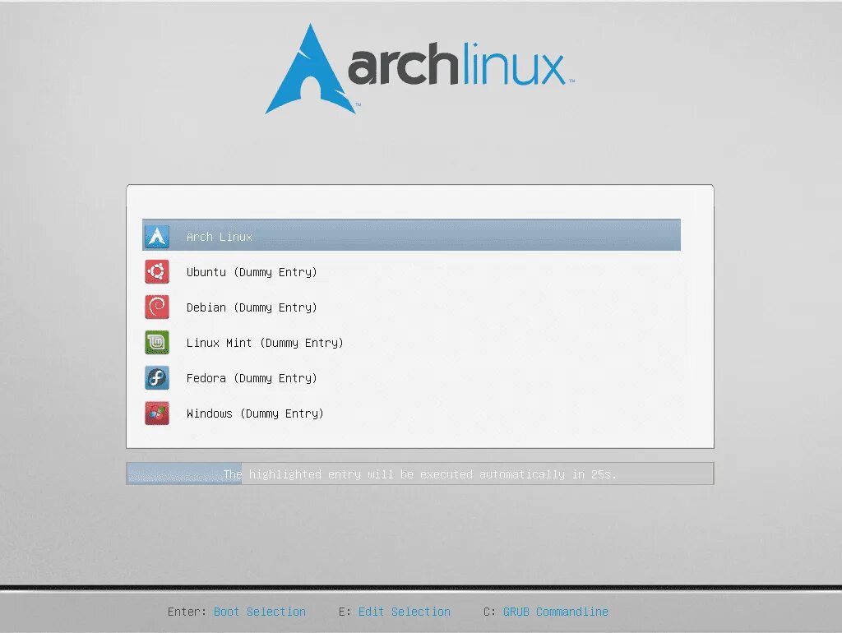The image size is (842, 633).
Task: Click the Edit Selection hint
Action: [405, 612]
